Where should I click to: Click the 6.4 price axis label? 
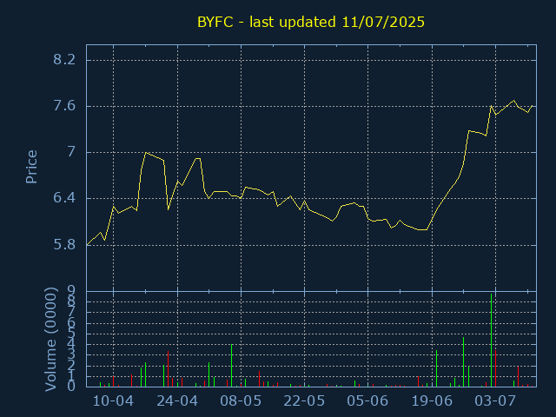click(x=64, y=198)
